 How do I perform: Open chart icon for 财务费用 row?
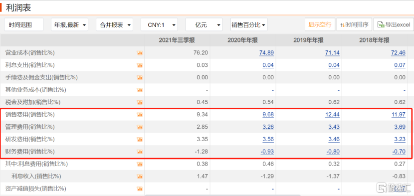pos(140,152)
